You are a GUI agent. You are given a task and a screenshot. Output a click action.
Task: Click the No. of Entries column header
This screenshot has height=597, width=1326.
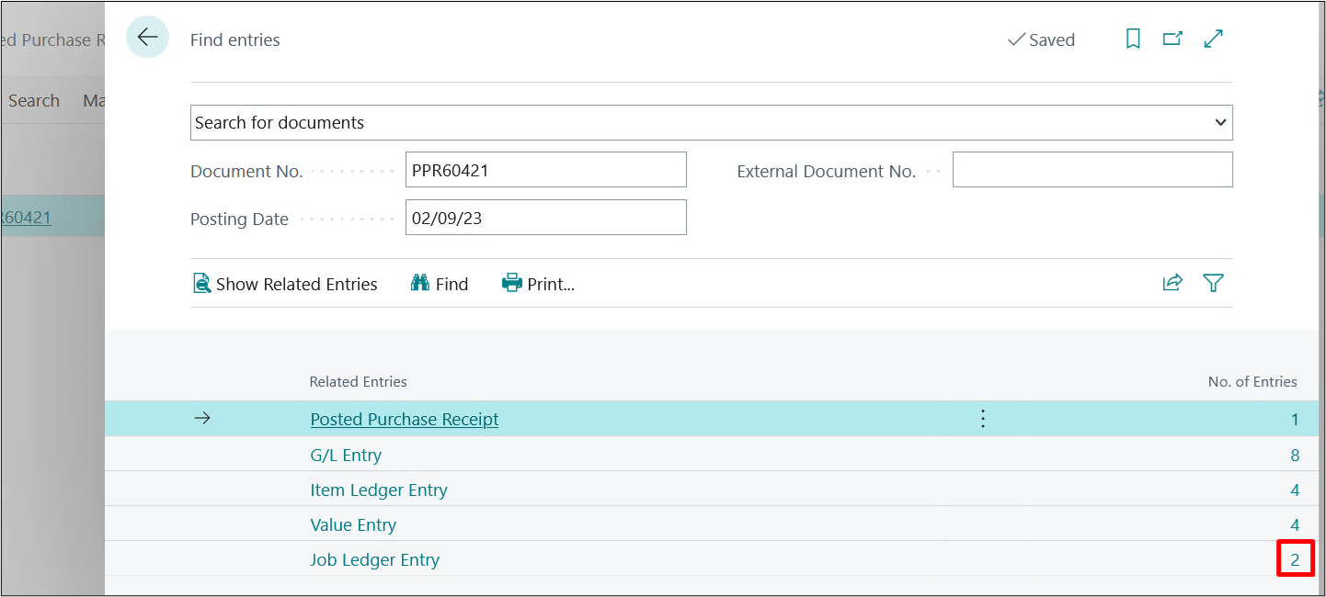(x=1252, y=381)
